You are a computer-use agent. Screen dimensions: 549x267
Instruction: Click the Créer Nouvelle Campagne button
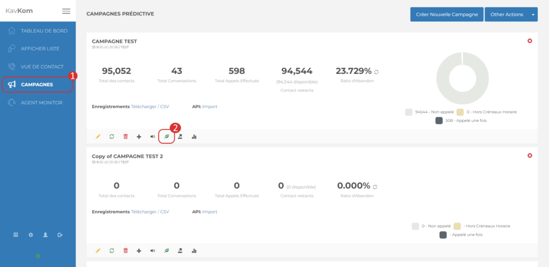tap(447, 14)
